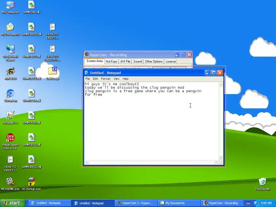Click HyperCam title bar icon
The image size is (276, 207).
pyautogui.click(x=86, y=54)
